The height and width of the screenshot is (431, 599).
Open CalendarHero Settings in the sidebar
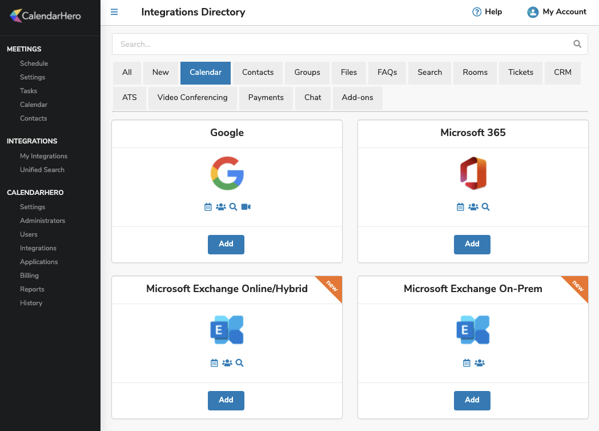coord(33,207)
